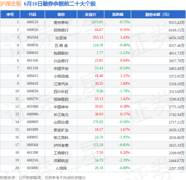Select stock name 中国神华
The width and height of the screenshot is (186, 180).
[61, 107]
